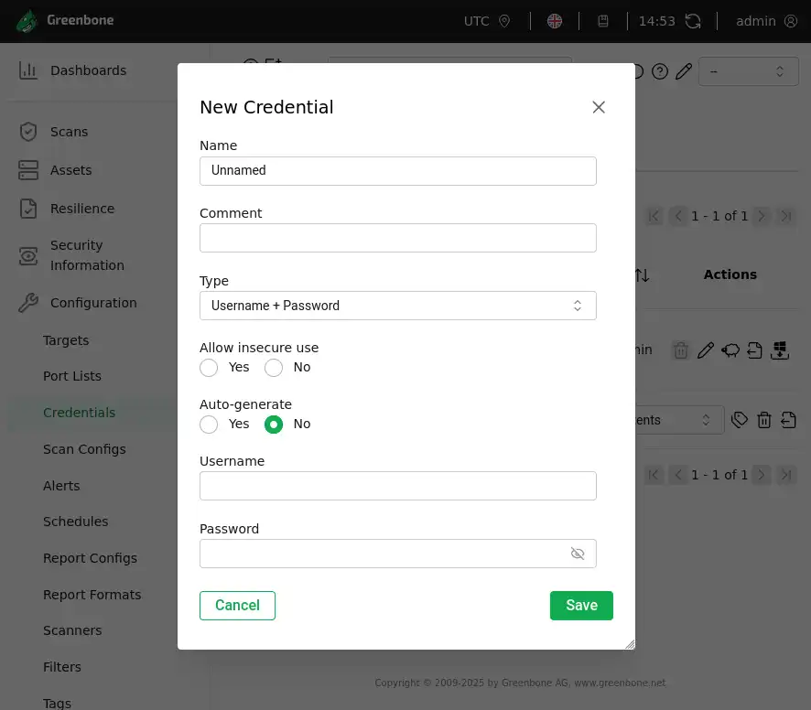Toggle password visibility eye icon
Image resolution: width=811 pixels, height=710 pixels.
point(578,554)
